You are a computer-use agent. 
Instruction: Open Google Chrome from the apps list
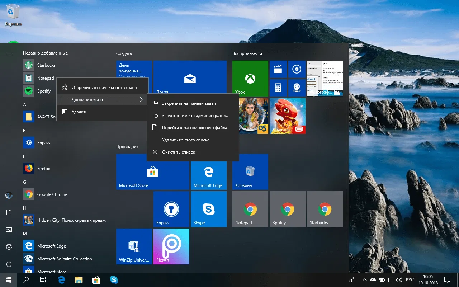[52, 194]
